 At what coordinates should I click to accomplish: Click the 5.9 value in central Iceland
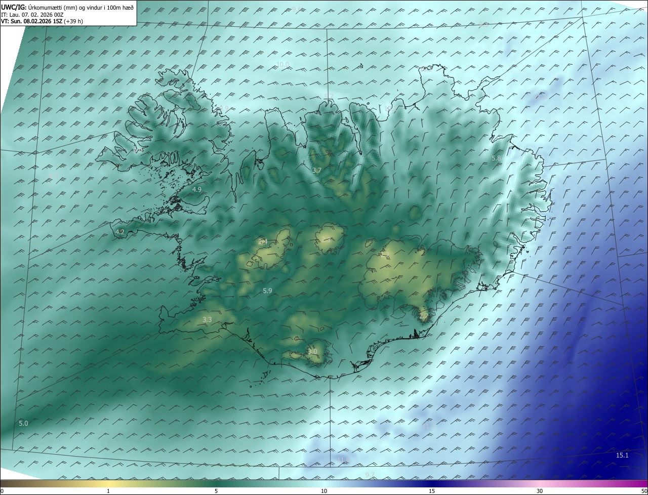click(x=268, y=291)
